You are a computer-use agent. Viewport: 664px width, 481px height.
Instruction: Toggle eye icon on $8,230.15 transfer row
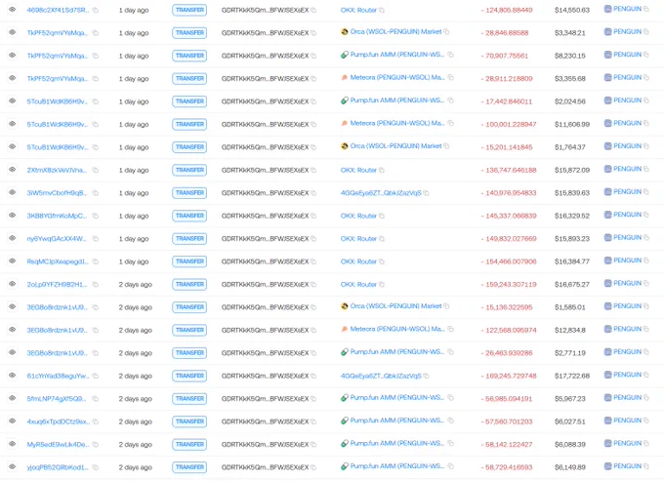pyautogui.click(x=13, y=55)
